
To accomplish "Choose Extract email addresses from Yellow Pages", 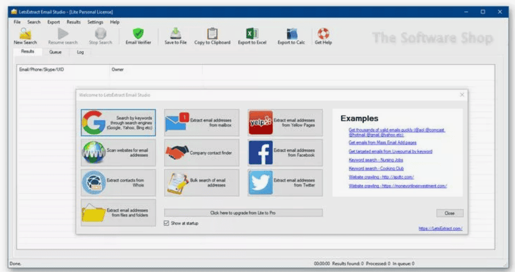I will pos(285,123).
